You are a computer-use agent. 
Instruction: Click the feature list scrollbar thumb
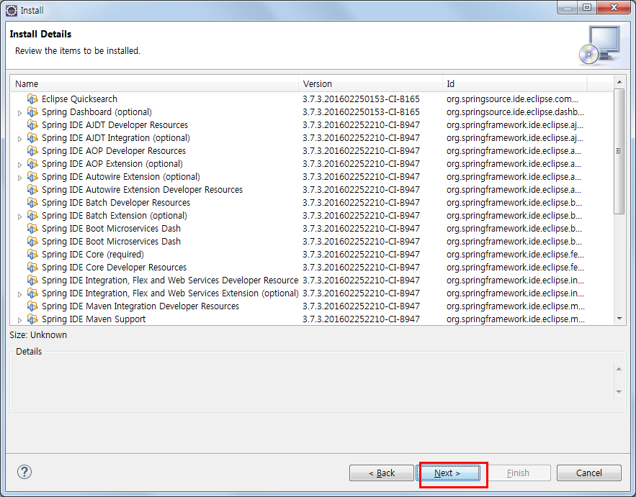click(x=619, y=151)
